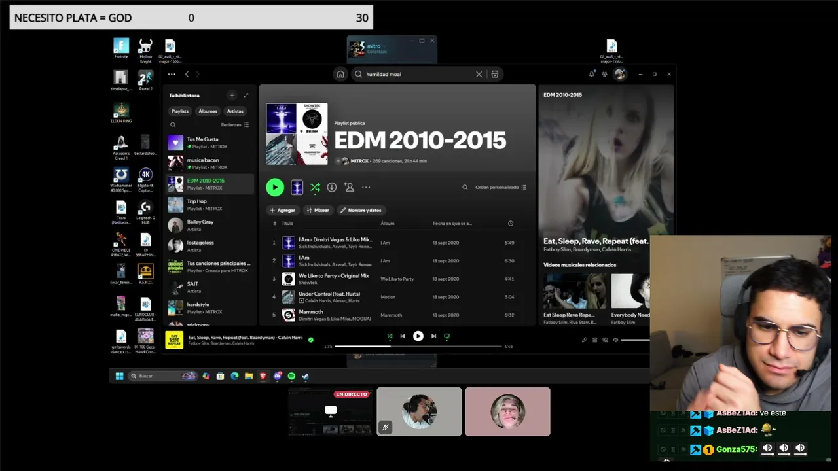The image size is (838, 471).
Task: Expand Tu biblioteca panel
Action: tap(246, 96)
